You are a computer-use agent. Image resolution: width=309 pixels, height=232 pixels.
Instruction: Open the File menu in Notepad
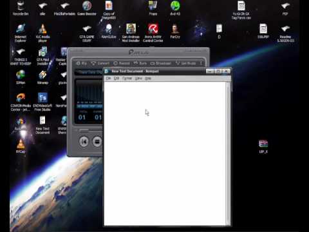click(108, 79)
